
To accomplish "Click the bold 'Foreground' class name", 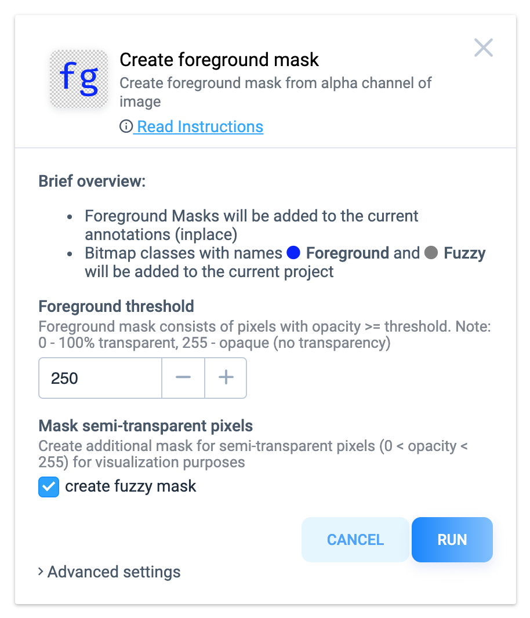I will (x=347, y=253).
